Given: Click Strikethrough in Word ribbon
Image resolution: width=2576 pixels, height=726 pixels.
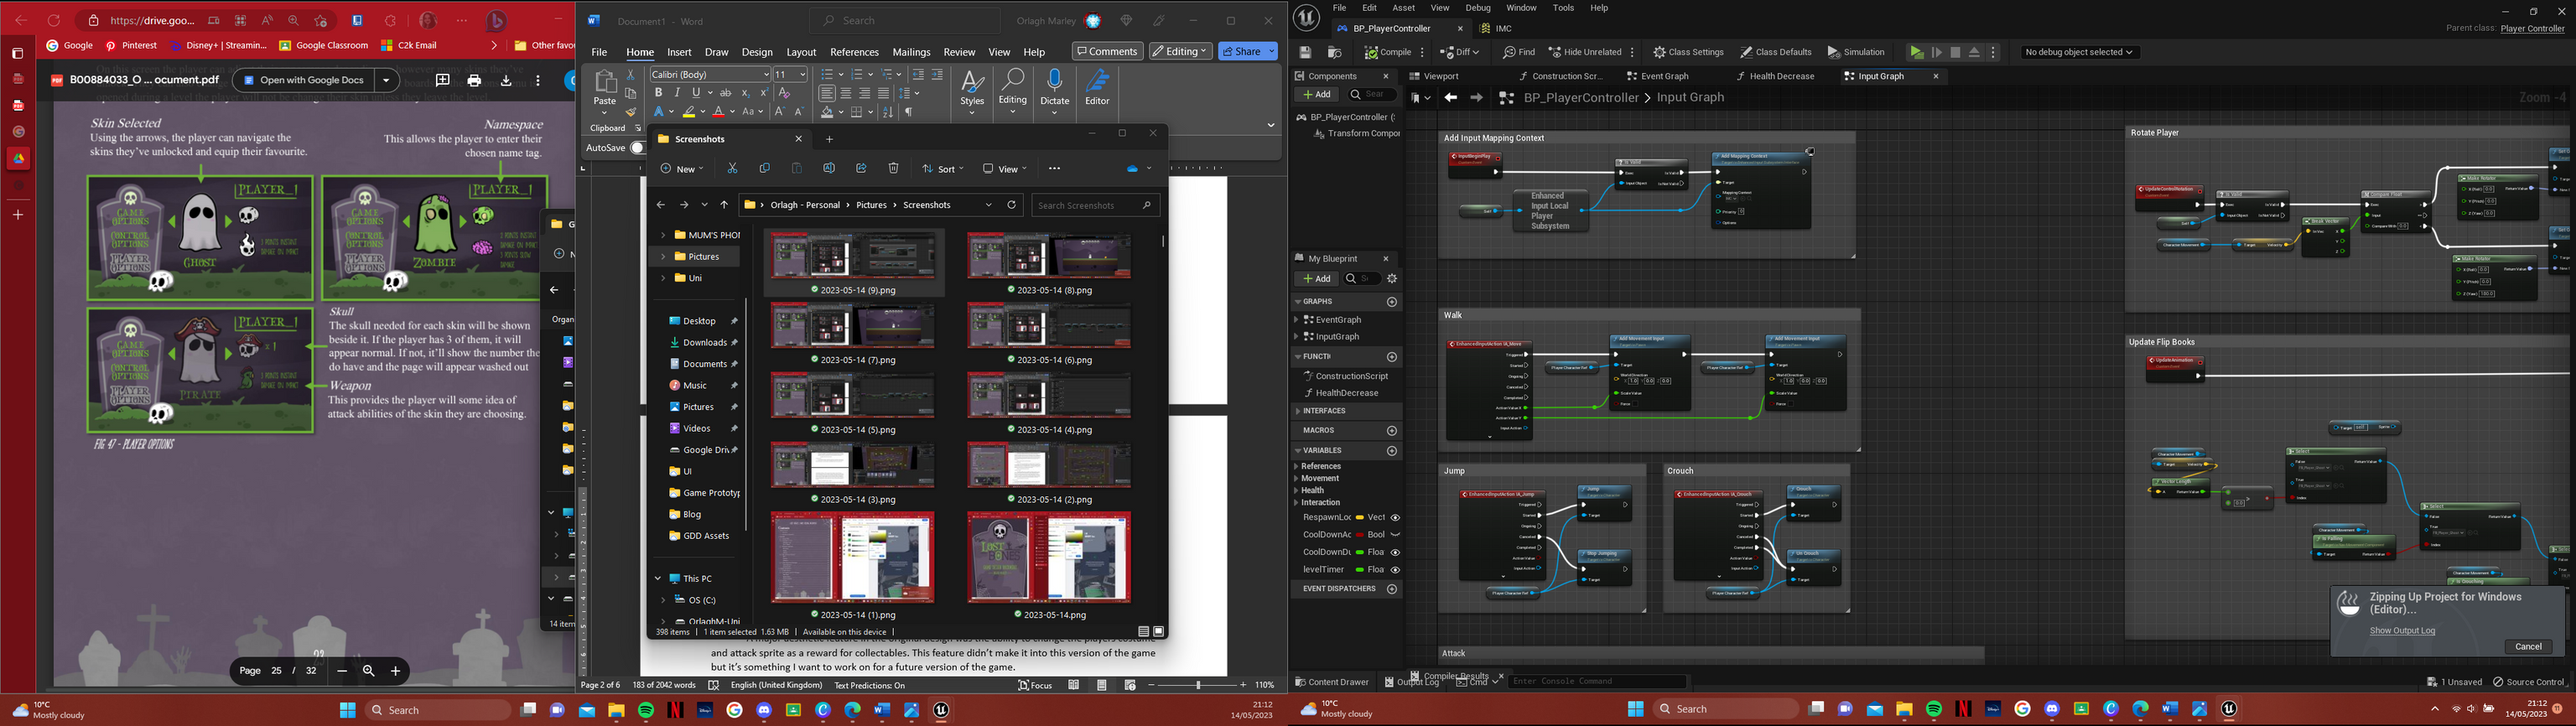Looking at the screenshot, I should pos(726,93).
